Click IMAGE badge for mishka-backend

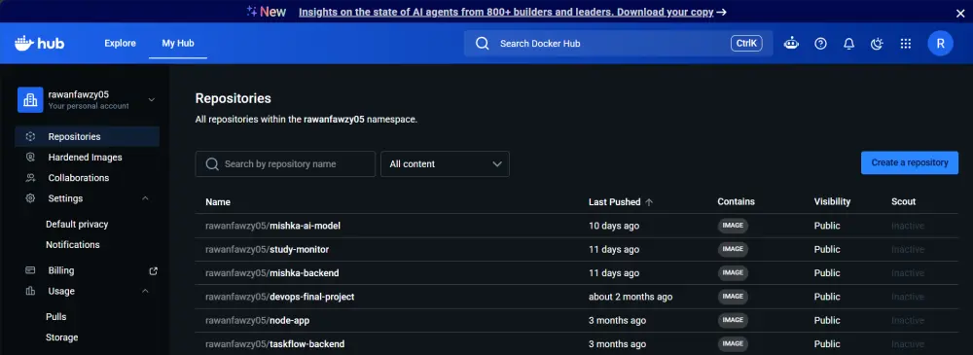pyautogui.click(x=733, y=273)
